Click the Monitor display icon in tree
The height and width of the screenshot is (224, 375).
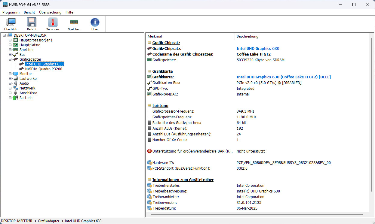[16, 74]
